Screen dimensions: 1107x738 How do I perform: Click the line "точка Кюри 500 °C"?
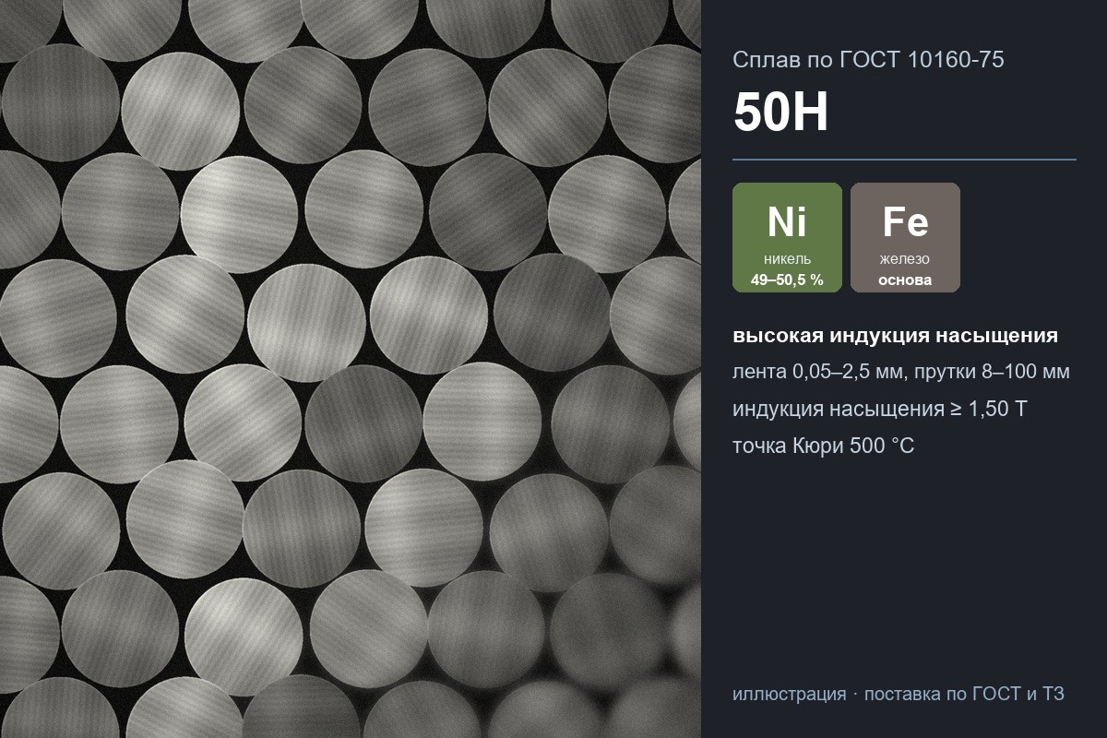(823, 446)
